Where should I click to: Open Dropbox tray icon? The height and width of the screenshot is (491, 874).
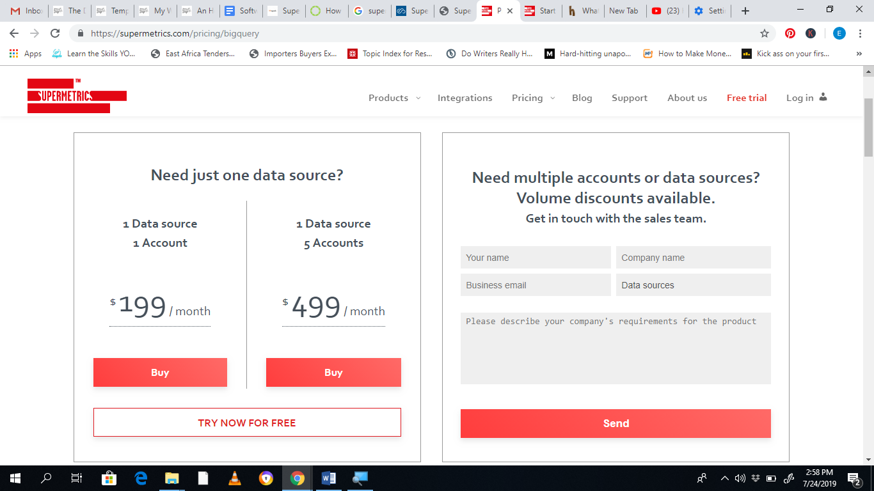point(756,478)
